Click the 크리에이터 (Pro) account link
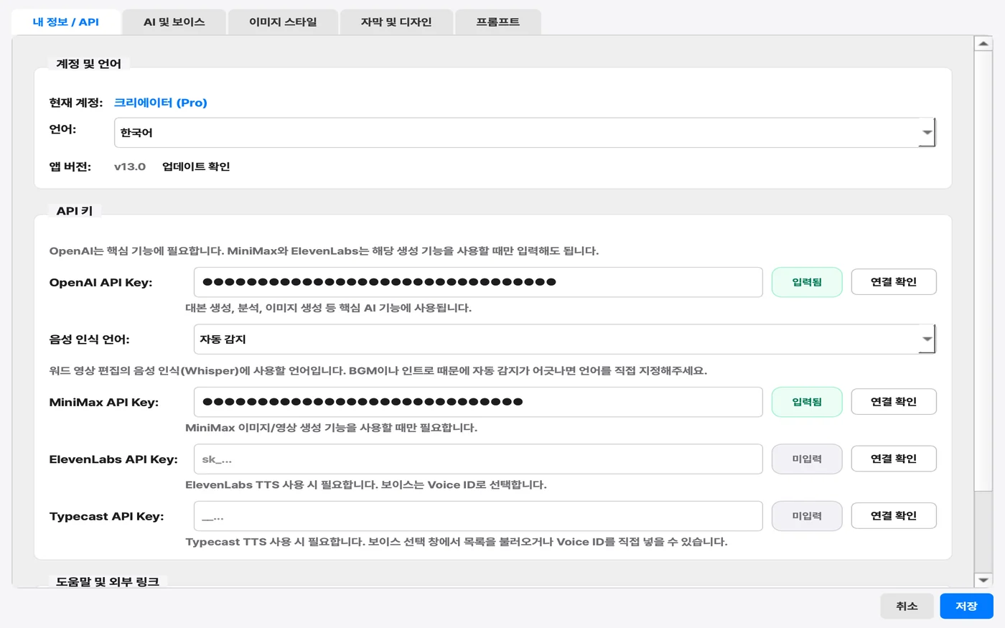Viewport: 1005px width, 628px height. coord(161,103)
